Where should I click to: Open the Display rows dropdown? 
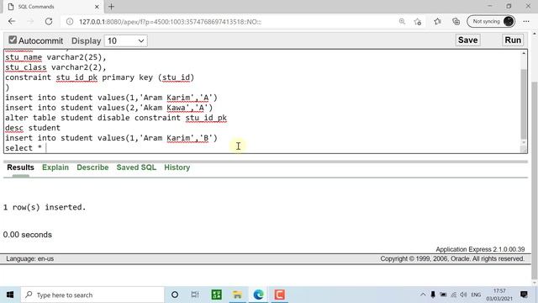[125, 41]
